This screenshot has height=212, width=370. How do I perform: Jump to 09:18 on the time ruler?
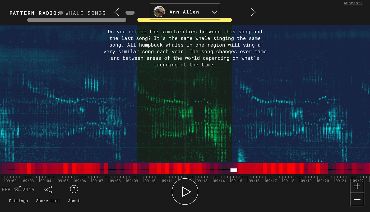point(289,181)
